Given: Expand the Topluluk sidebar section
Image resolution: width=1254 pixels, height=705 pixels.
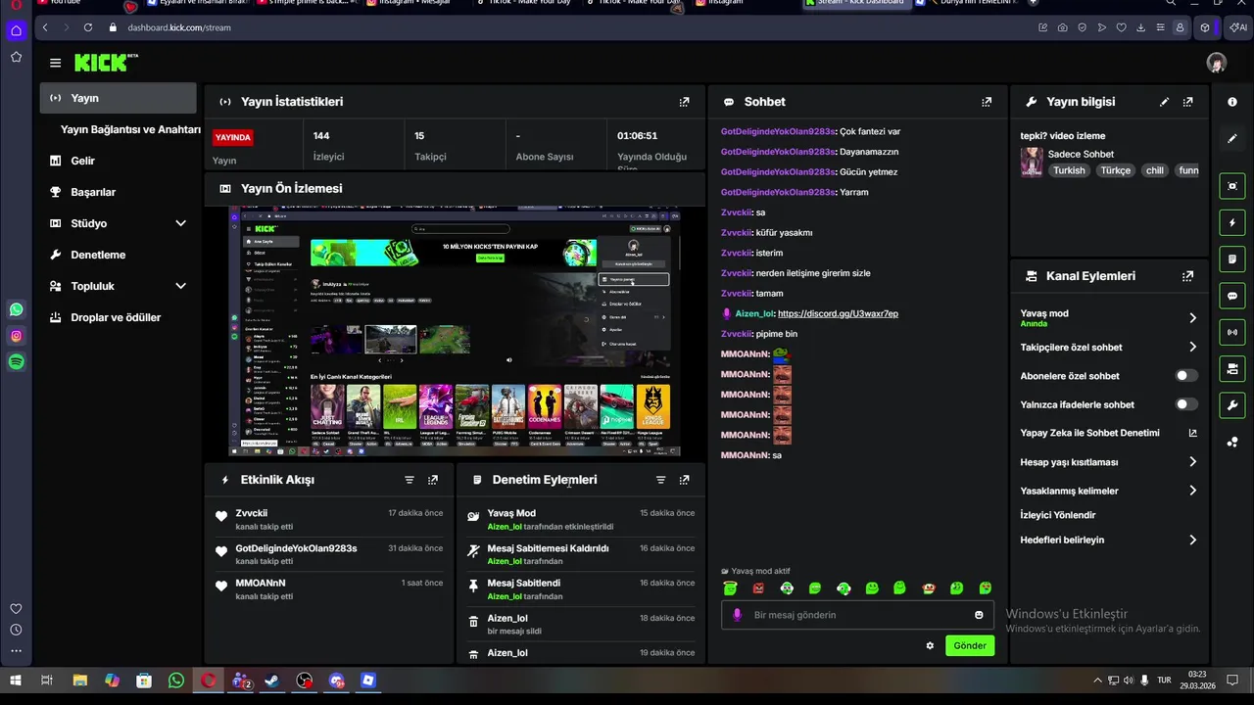Looking at the screenshot, I should point(180,286).
